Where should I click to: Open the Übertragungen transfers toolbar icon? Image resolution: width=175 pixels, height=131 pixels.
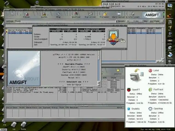119,15
